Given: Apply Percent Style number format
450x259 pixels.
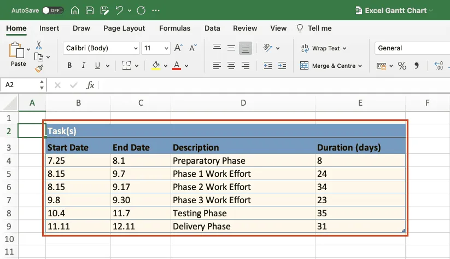Looking at the screenshot, I should [402, 66].
